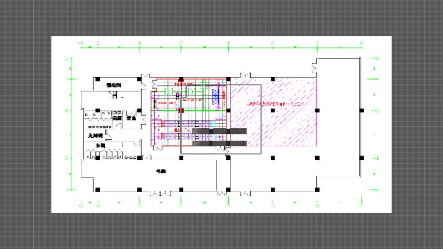Click the door symbol left of red room
The width and height of the screenshot is (443, 249).
[146, 79]
